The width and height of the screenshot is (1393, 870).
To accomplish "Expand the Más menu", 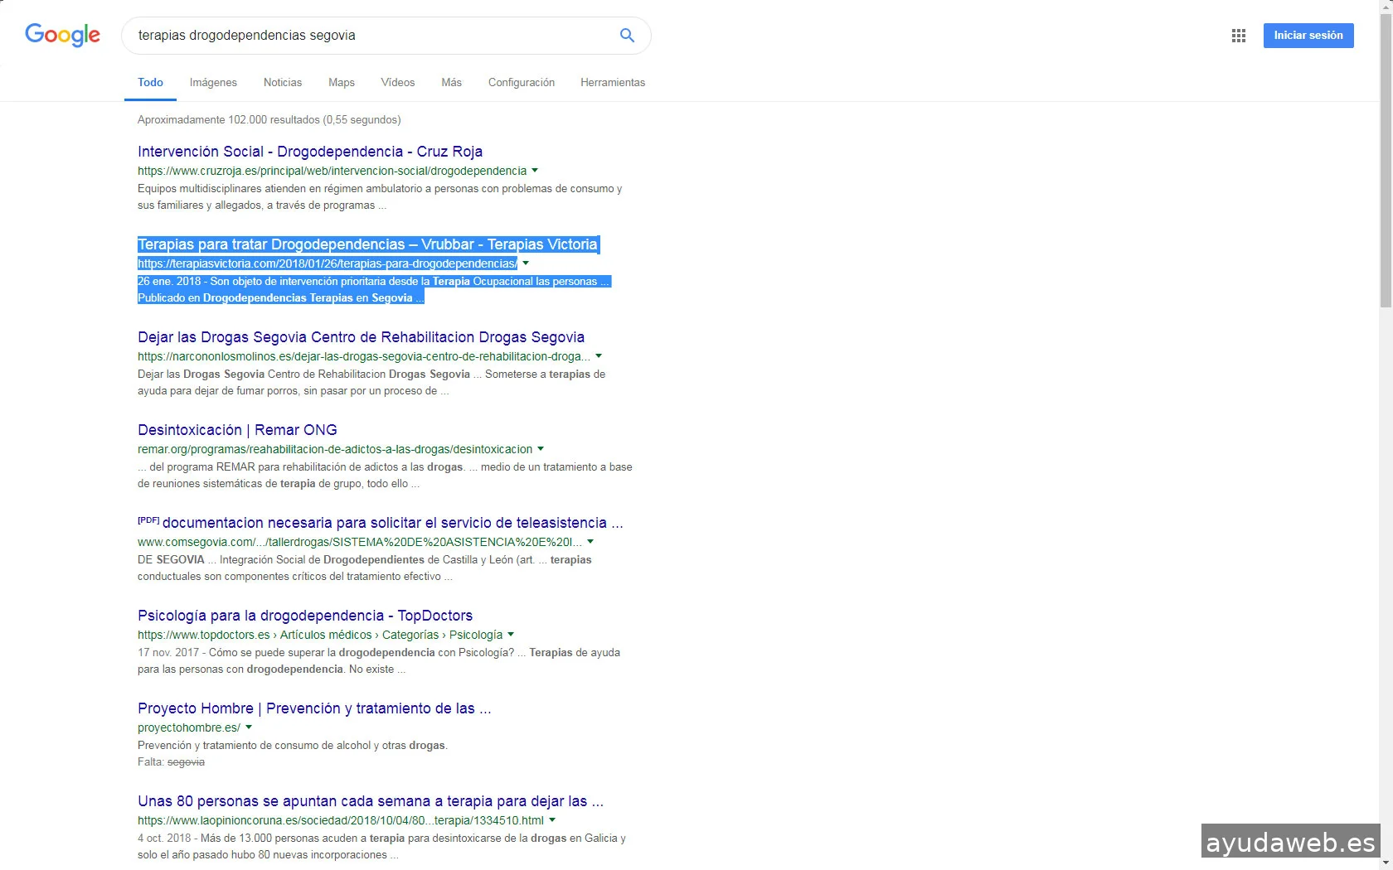I will 451,83.
